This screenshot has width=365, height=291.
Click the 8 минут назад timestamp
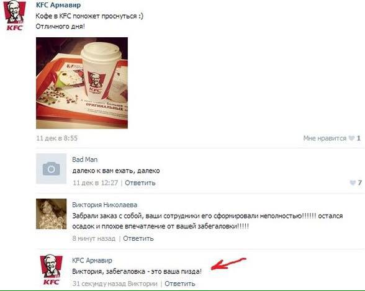tap(94, 238)
